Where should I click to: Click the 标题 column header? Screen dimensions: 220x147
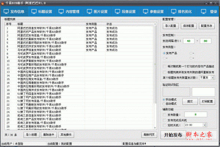click(x=51, y=24)
